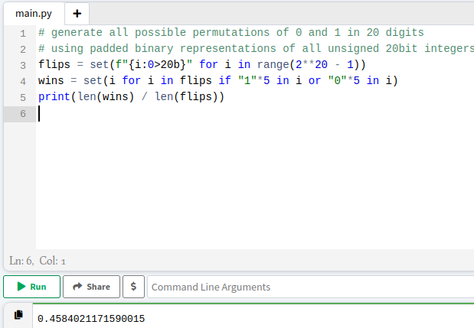
Task: Click 'range' function call in line 3
Action: pyautogui.click(x=273, y=65)
